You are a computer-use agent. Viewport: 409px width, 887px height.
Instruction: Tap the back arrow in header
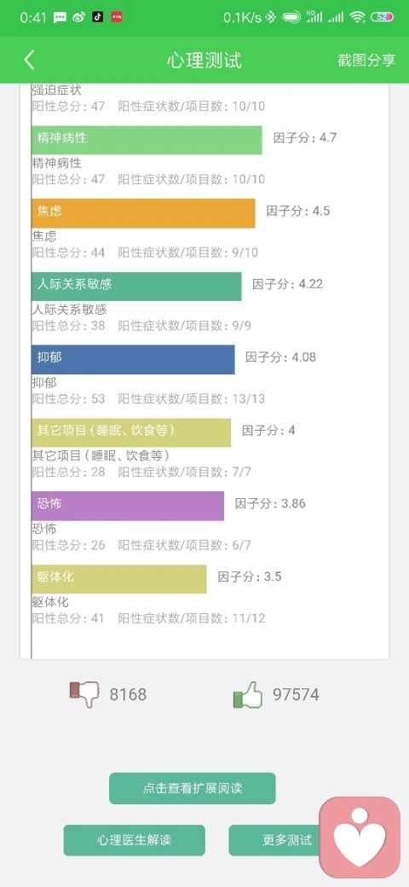pyautogui.click(x=29, y=60)
